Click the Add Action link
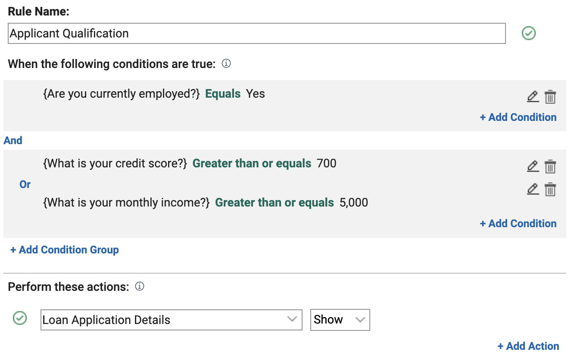 tap(528, 346)
